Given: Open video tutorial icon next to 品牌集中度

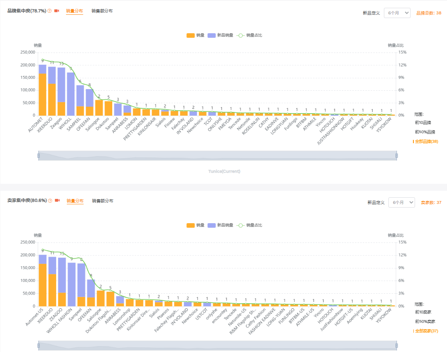Looking at the screenshot, I should pos(57,11).
